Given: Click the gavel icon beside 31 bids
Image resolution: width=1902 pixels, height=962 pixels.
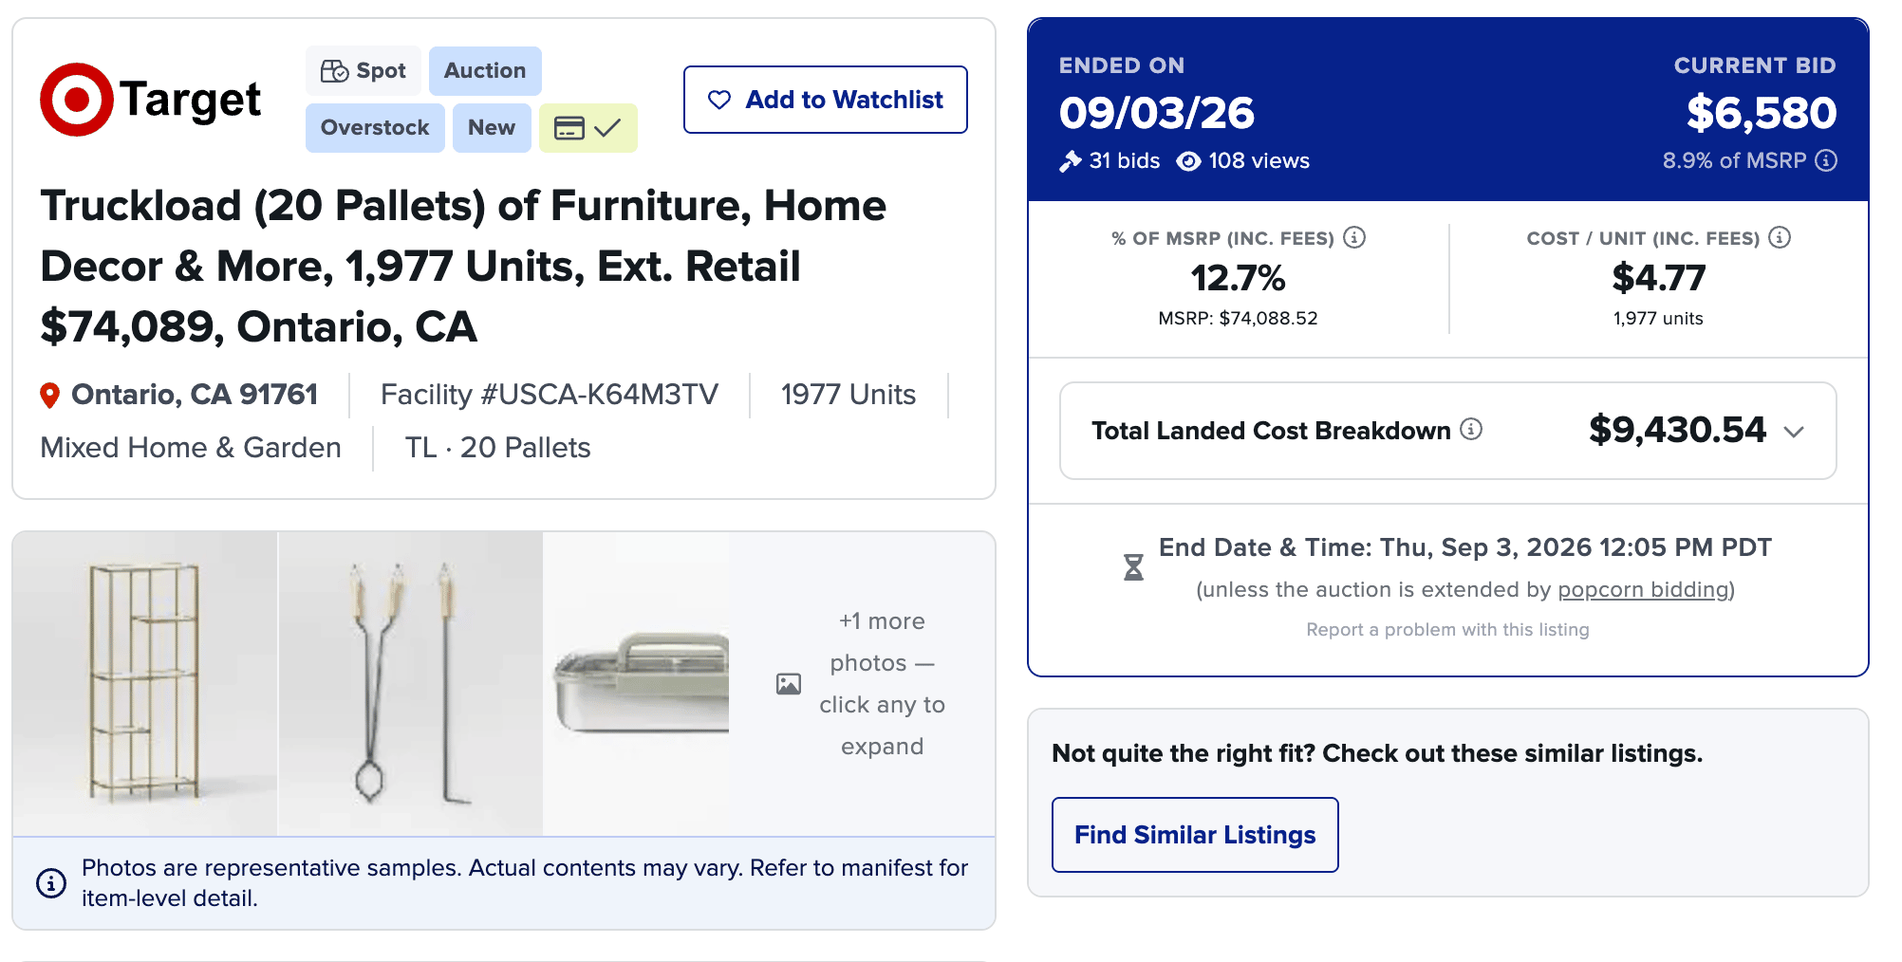Looking at the screenshot, I should point(1071,161).
